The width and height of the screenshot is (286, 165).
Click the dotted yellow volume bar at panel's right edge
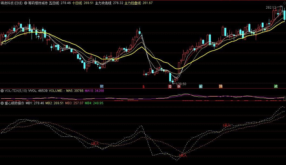pyautogui.click(x=285, y=99)
